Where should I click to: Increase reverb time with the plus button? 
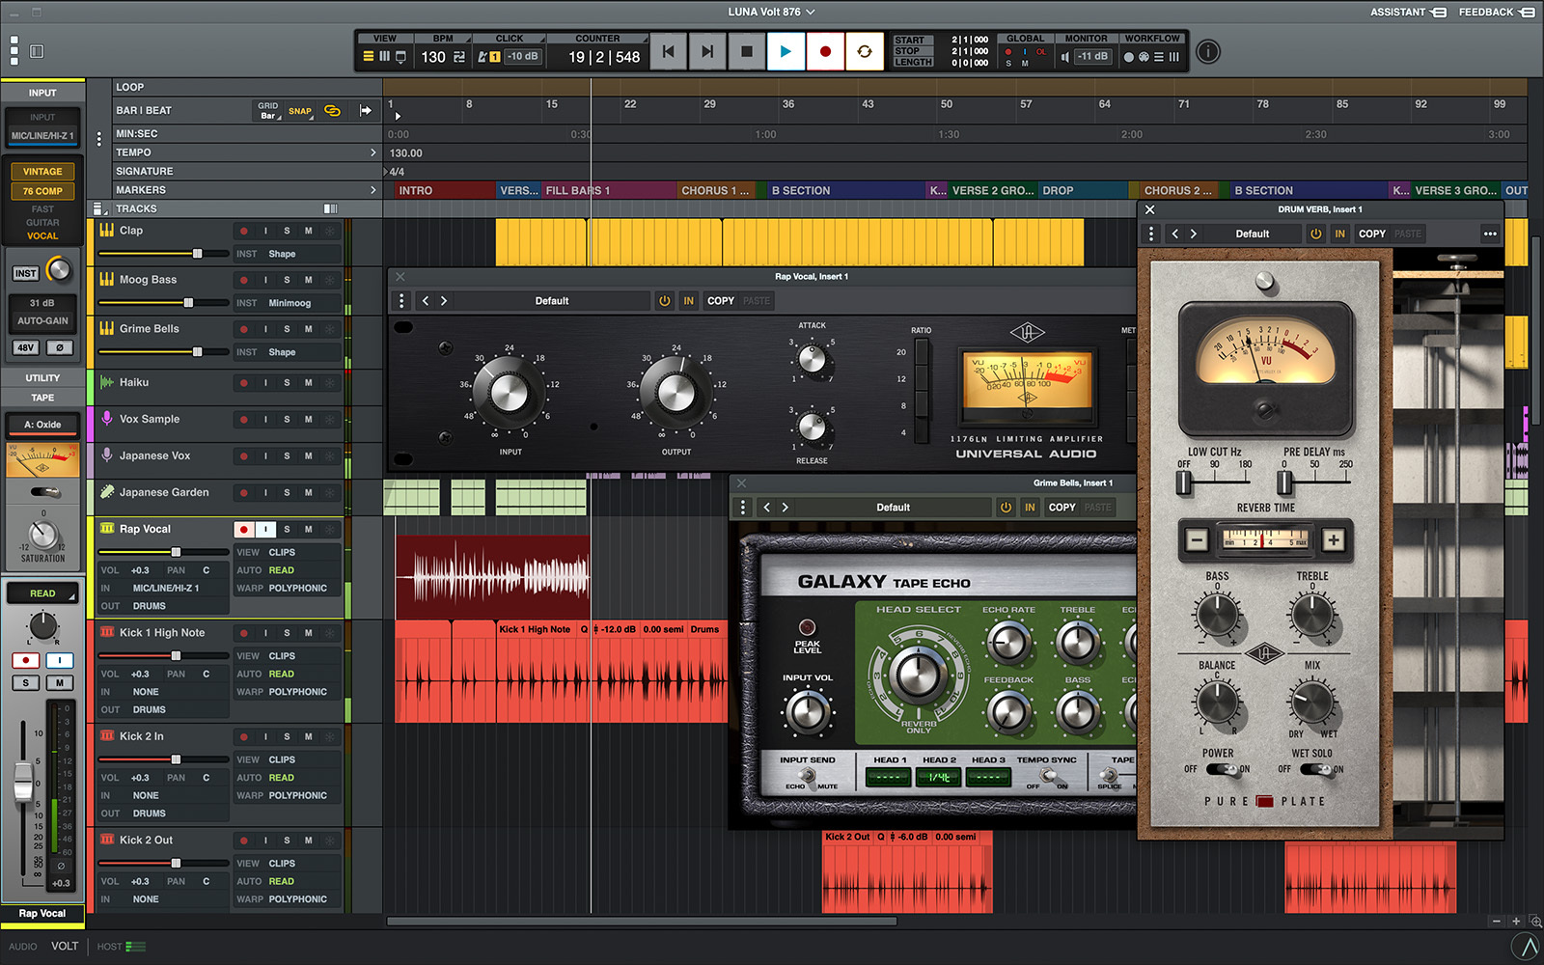(x=1333, y=540)
